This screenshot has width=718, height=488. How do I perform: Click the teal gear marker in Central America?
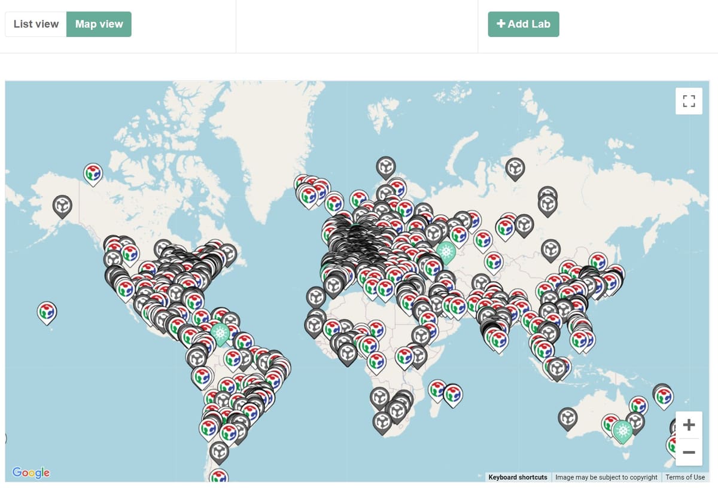[220, 334]
